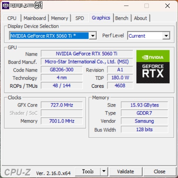Image resolution: width=178 pixels, height=178 pixels.
Task: Click the GPU Name field value
Action: click(87, 53)
